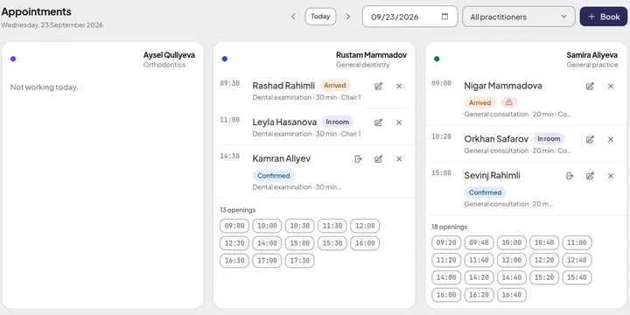
Task: Select Rustam Mammadov's 09:00 opening
Action: [x=234, y=226]
